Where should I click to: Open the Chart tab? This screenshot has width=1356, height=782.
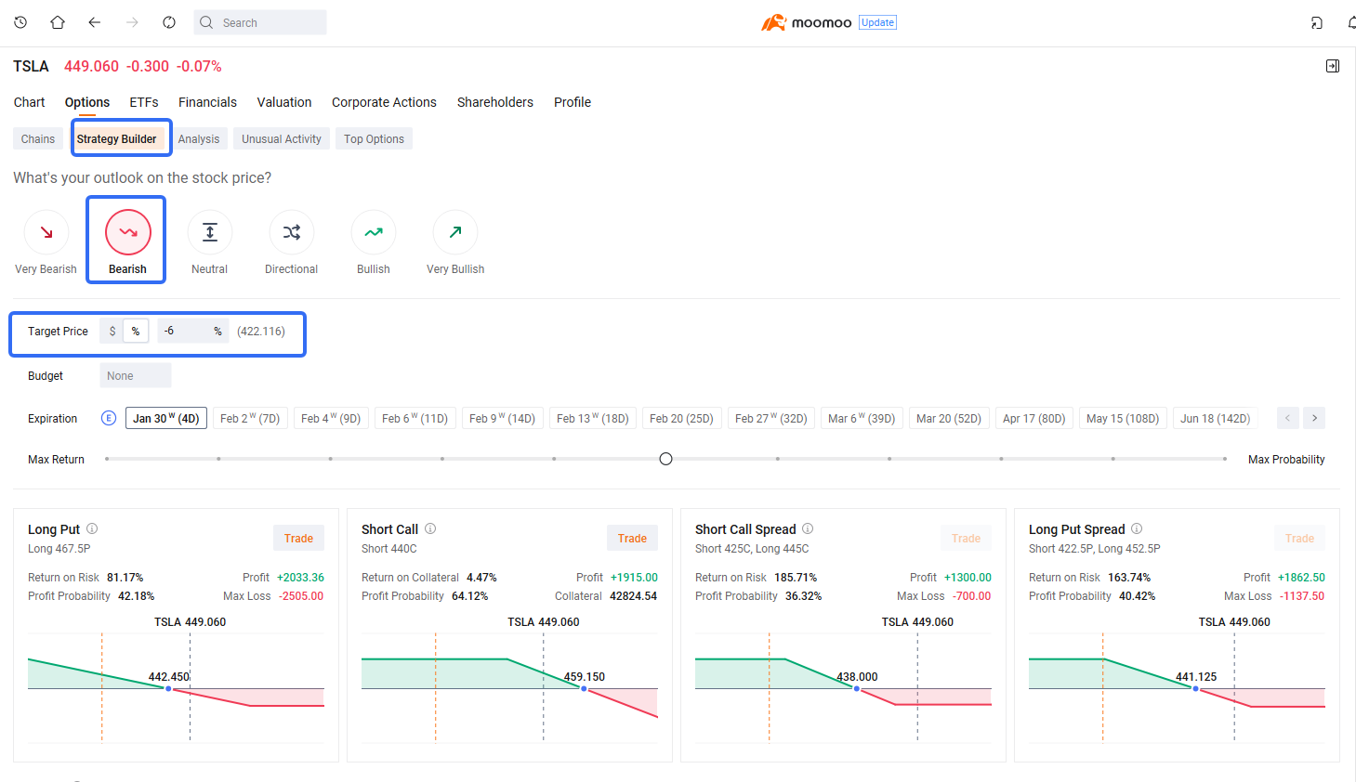[x=29, y=102]
